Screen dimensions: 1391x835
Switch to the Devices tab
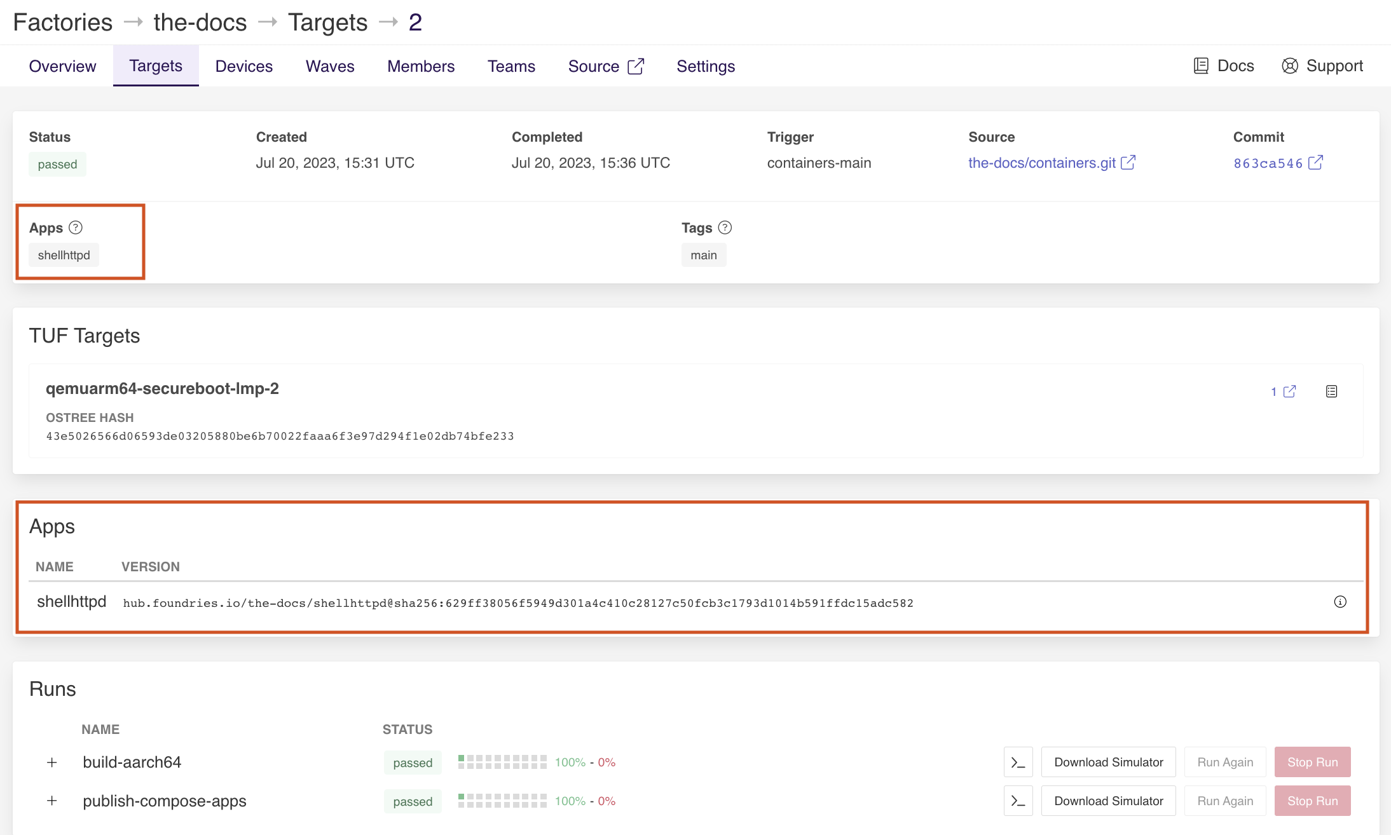pos(243,66)
